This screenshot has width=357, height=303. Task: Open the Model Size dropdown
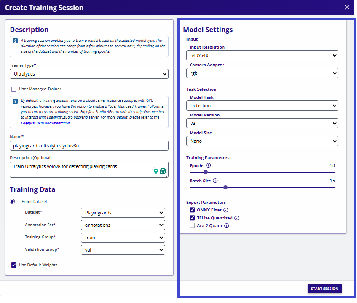point(262,141)
